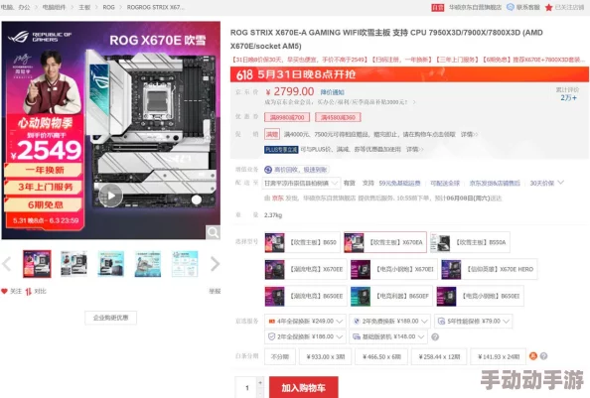
Task: Choose model 【吹雪主板】B550A
Action: tap(470, 242)
